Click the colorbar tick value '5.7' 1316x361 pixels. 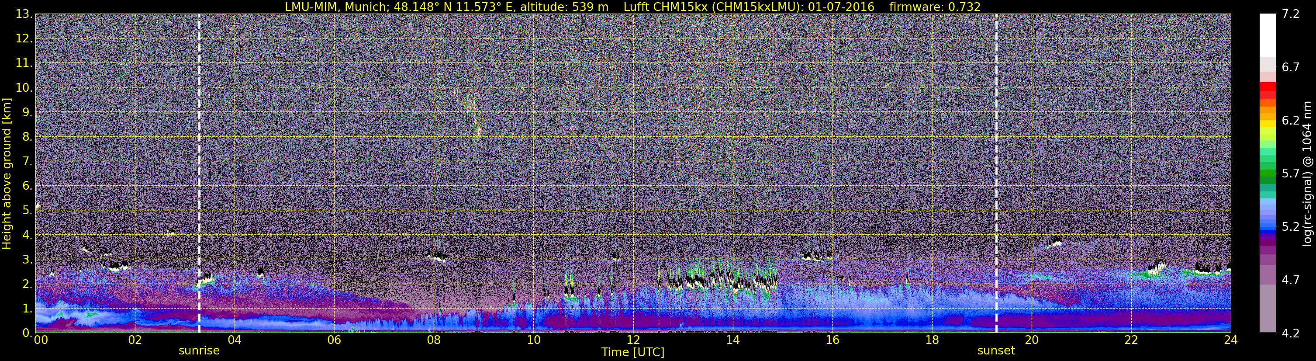click(1291, 174)
